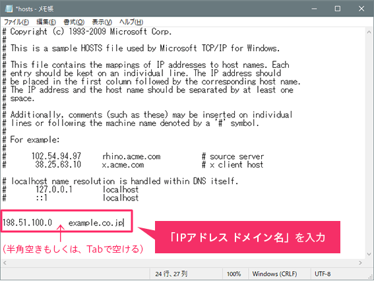Open the 書式(O) menu
The width and height of the screenshot is (374, 281).
[74, 22]
